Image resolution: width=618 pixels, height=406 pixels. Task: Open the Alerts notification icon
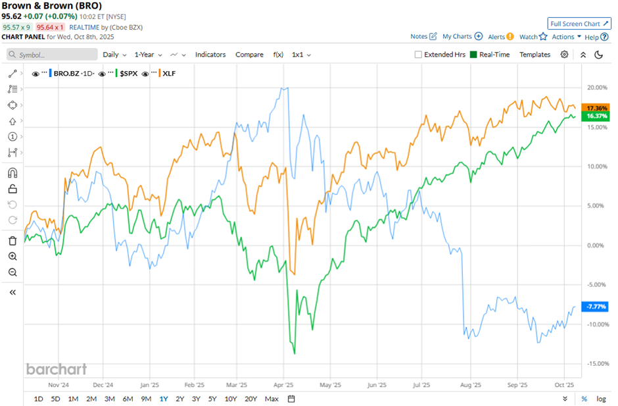pyautogui.click(x=510, y=37)
